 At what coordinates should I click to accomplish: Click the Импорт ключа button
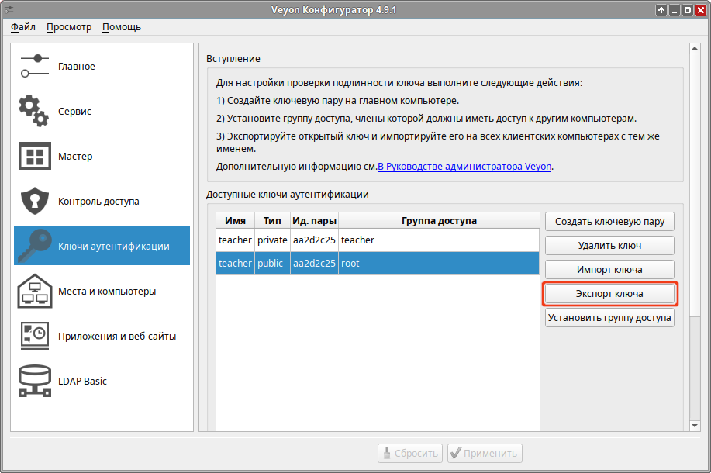click(609, 269)
